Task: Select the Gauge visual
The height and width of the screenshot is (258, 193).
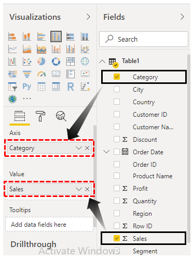Action: pos(42,74)
